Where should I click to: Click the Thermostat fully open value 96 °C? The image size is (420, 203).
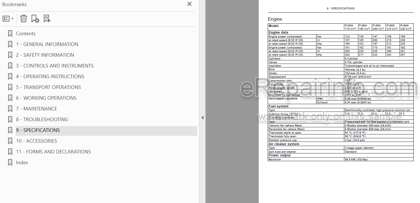point(355,136)
